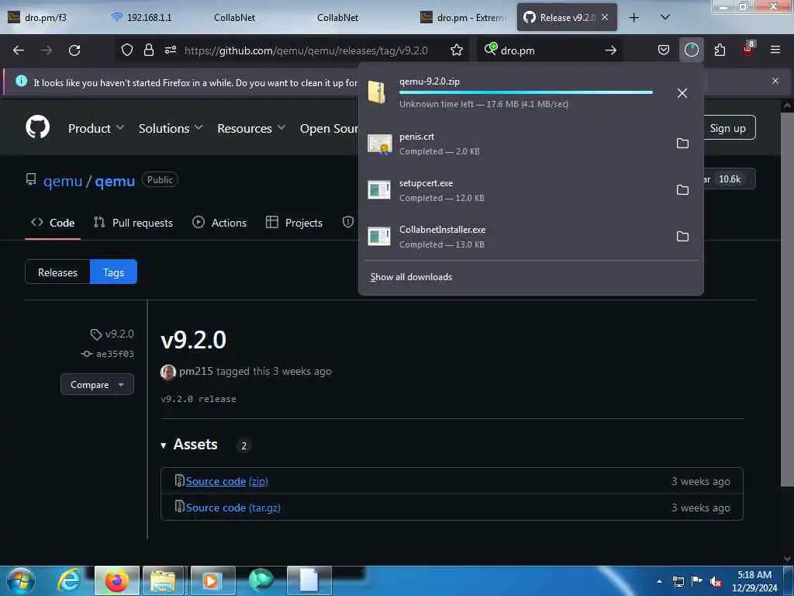This screenshot has width=794, height=596.
Task: Open the site permissions icon in address bar
Action: click(x=170, y=50)
